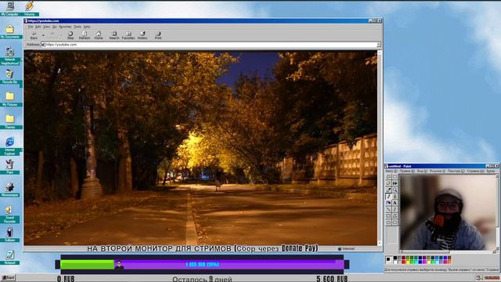
Task: Select My Computer desktop icon
Action: pyautogui.click(x=10, y=9)
